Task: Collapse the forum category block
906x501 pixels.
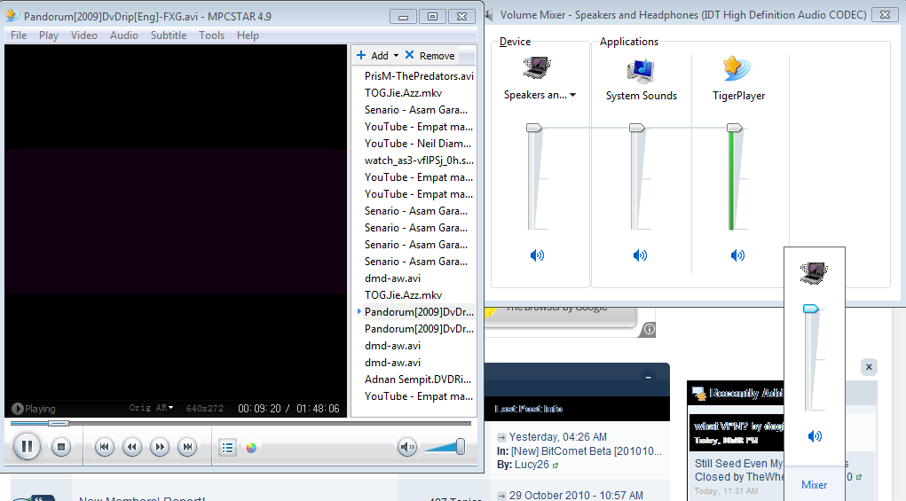Action: [x=649, y=377]
